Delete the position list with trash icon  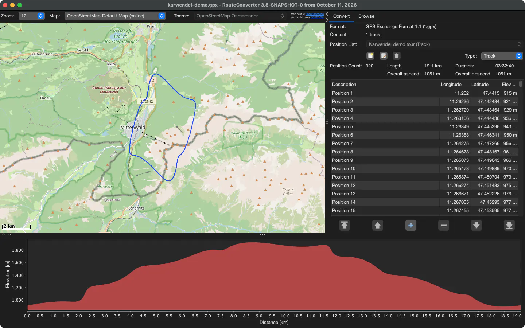pos(397,56)
